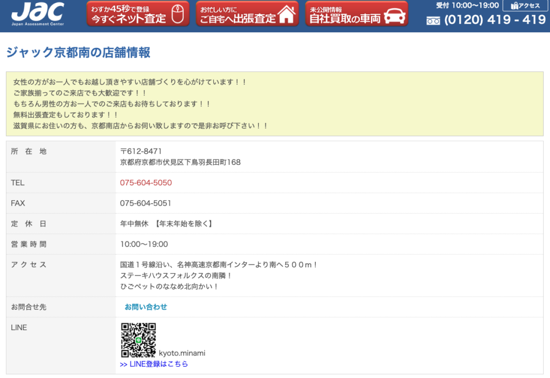The image size is (550, 378).
Task: Click the address line 京都府京都市伏見区下鳥羽長田町168
Action: pyautogui.click(x=180, y=162)
